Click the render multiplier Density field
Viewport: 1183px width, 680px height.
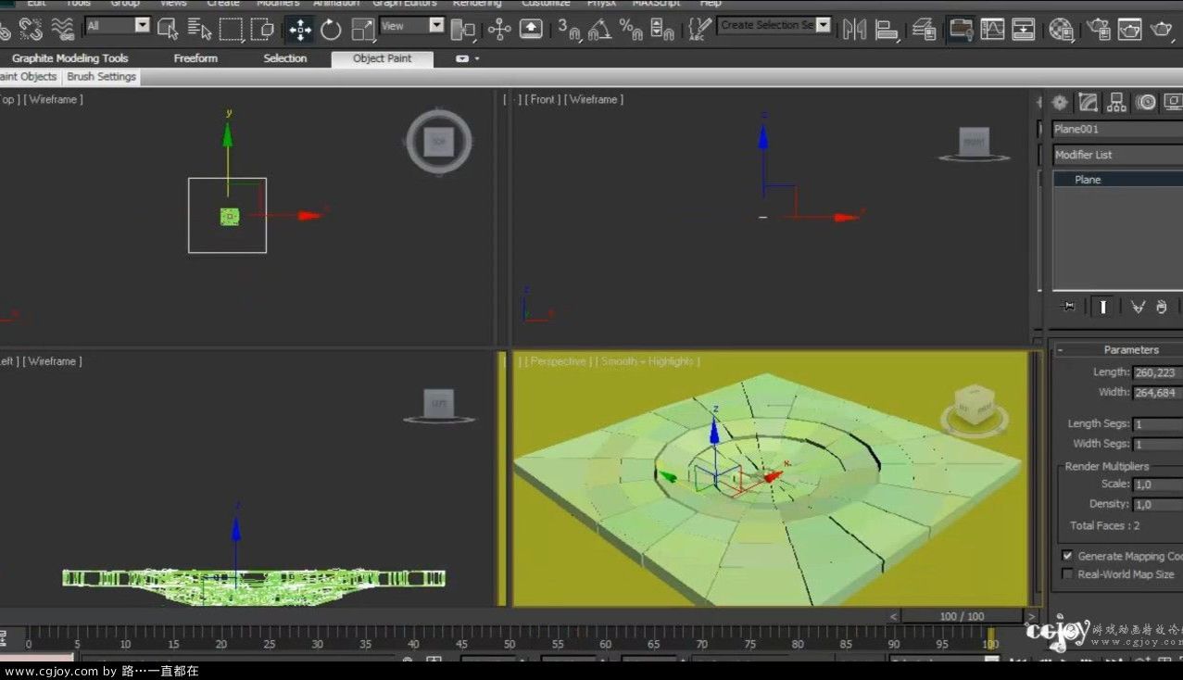coord(1158,505)
